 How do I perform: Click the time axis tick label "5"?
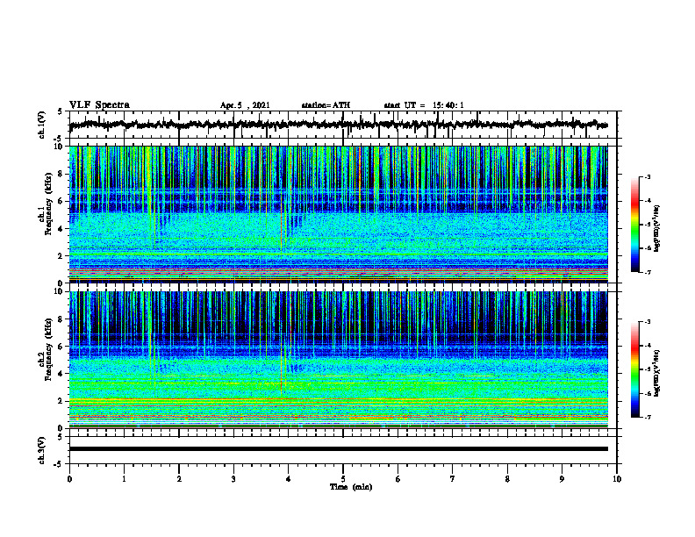click(343, 479)
